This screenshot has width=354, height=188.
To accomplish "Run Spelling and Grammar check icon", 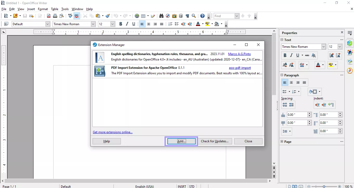I will pyautogui.click(x=70, y=16).
